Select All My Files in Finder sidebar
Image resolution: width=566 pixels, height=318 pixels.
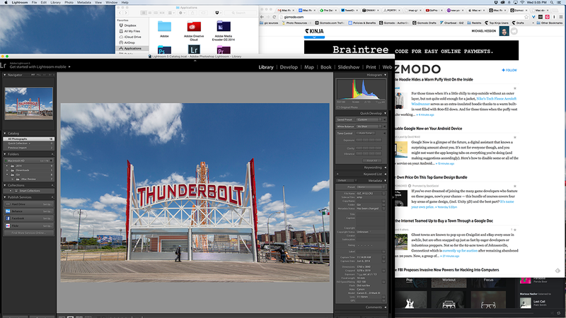click(132, 31)
